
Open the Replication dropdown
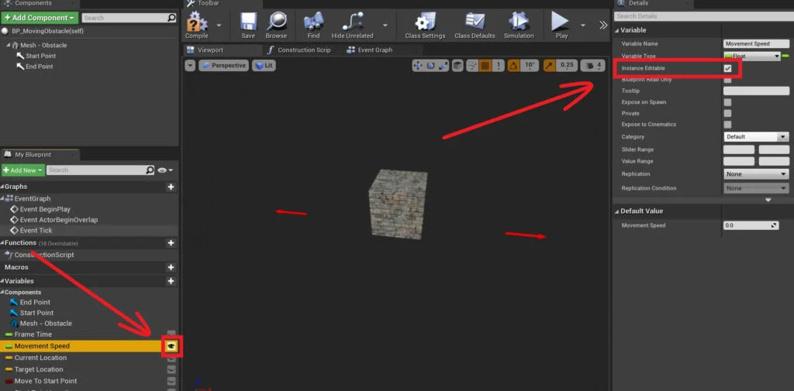click(756, 174)
